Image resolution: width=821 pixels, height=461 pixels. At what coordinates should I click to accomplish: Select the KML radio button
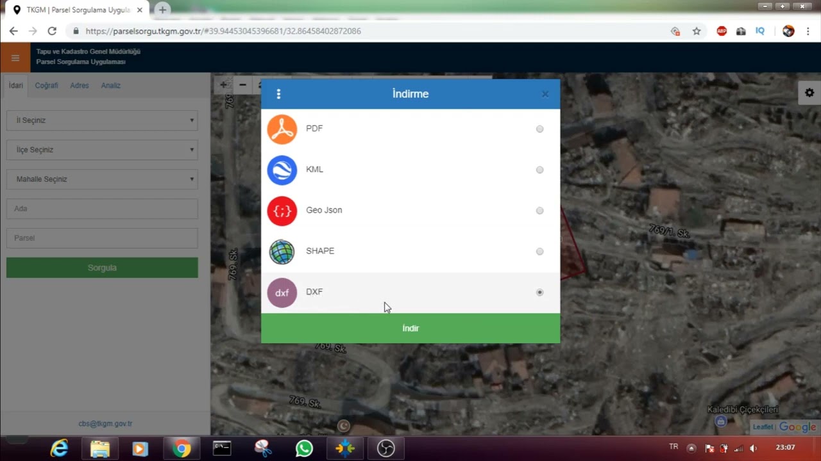tap(539, 170)
